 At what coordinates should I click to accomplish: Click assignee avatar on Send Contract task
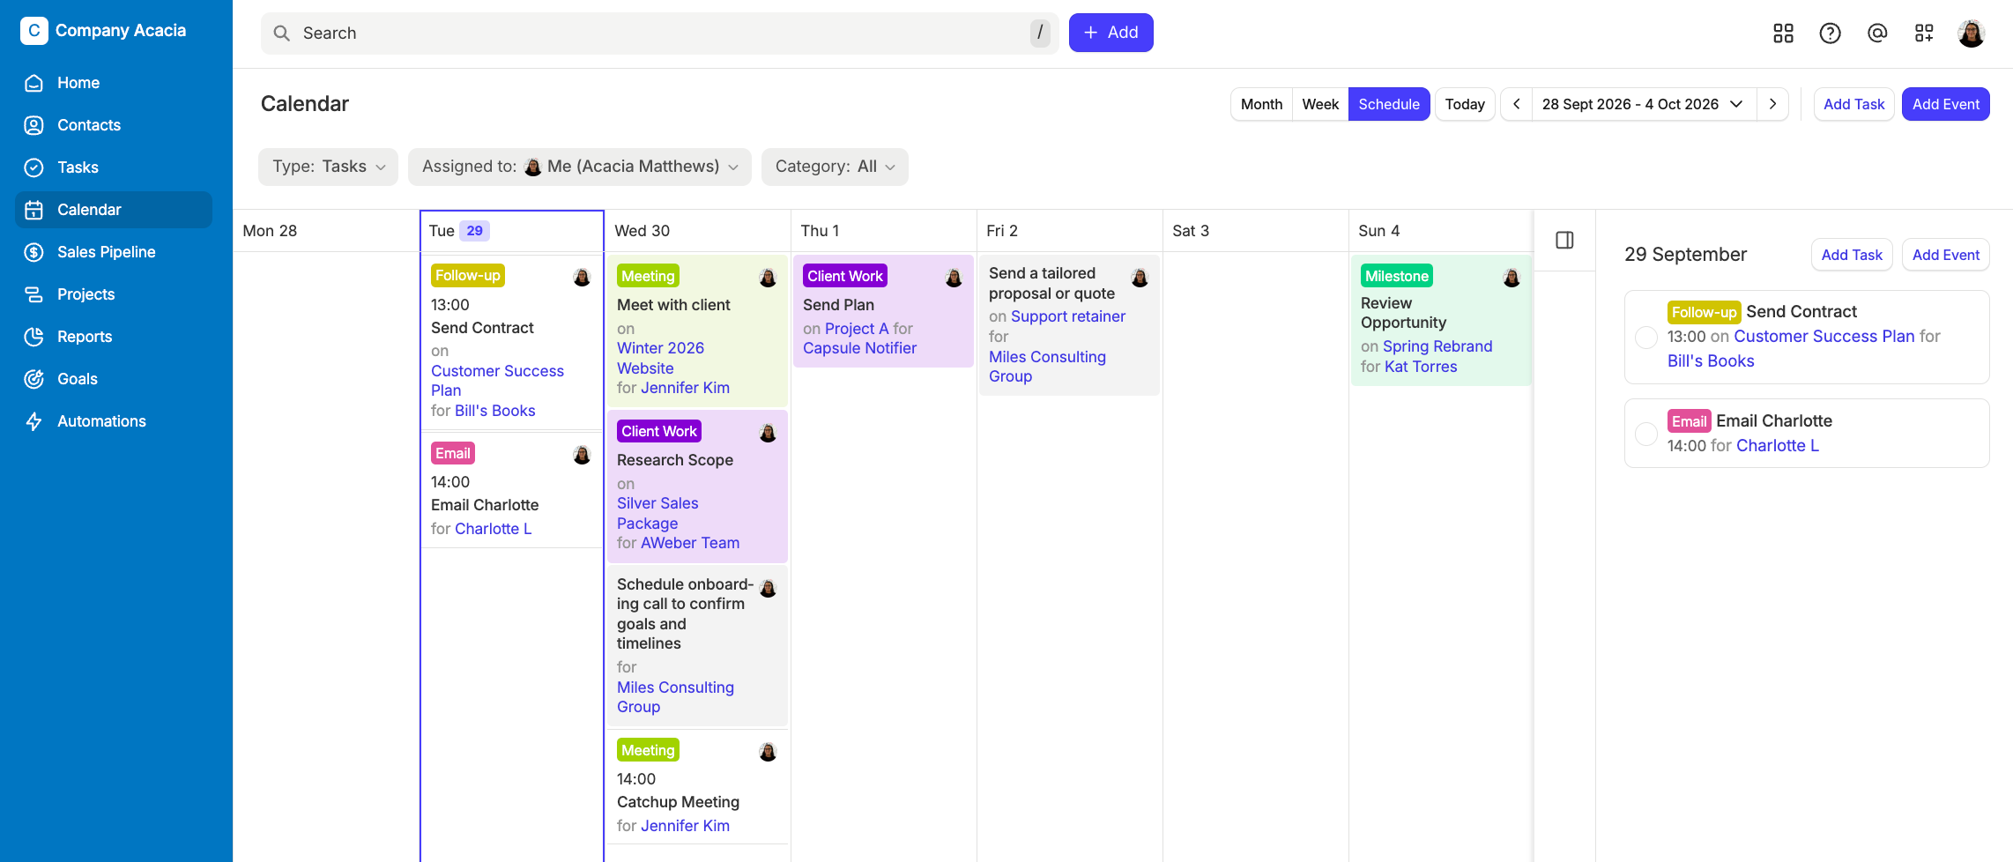coord(582,278)
